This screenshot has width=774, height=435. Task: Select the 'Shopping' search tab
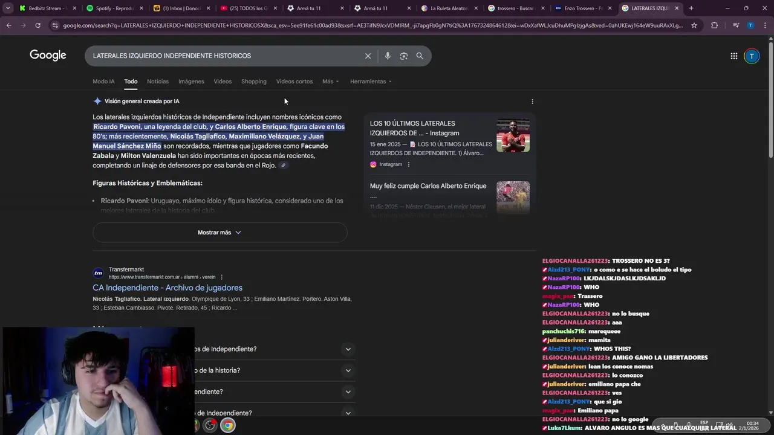(254, 82)
